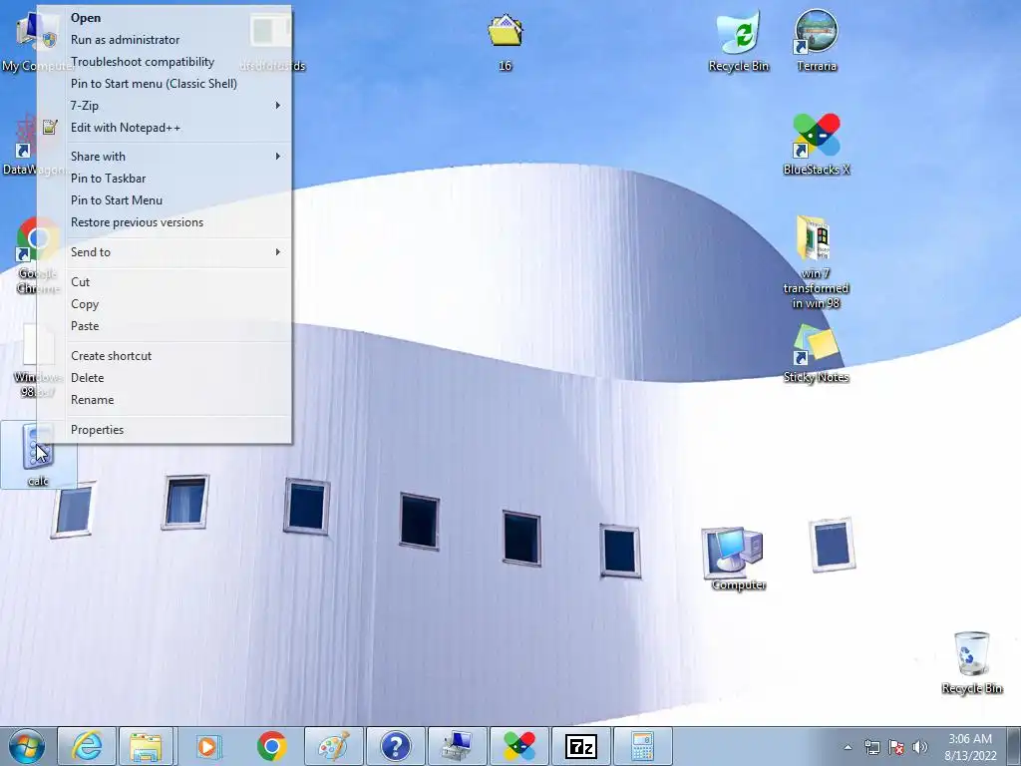Open Paint from the taskbar
Screen dimensions: 1021x766
333,746
